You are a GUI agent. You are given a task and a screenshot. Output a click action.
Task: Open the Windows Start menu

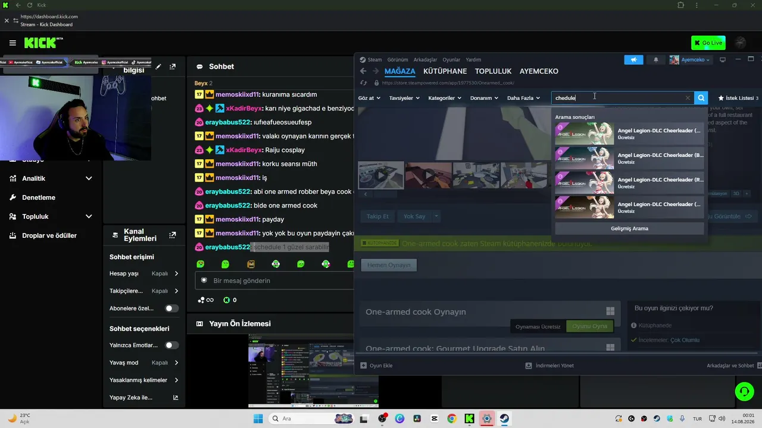pyautogui.click(x=258, y=418)
